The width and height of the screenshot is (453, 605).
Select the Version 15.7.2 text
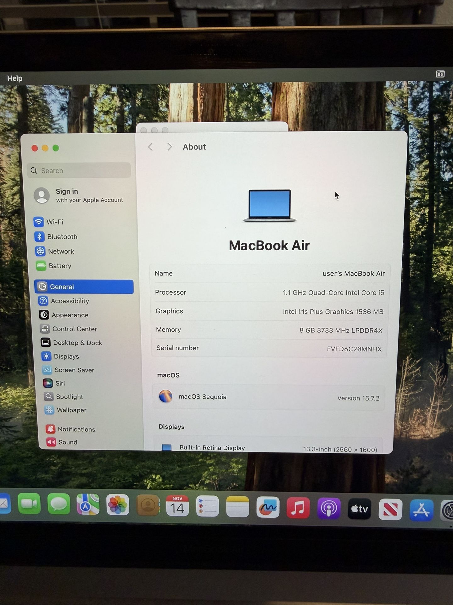coord(358,398)
